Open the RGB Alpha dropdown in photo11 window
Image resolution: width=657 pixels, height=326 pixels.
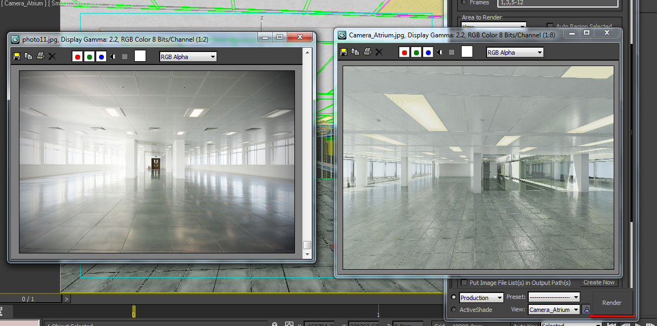click(x=188, y=56)
